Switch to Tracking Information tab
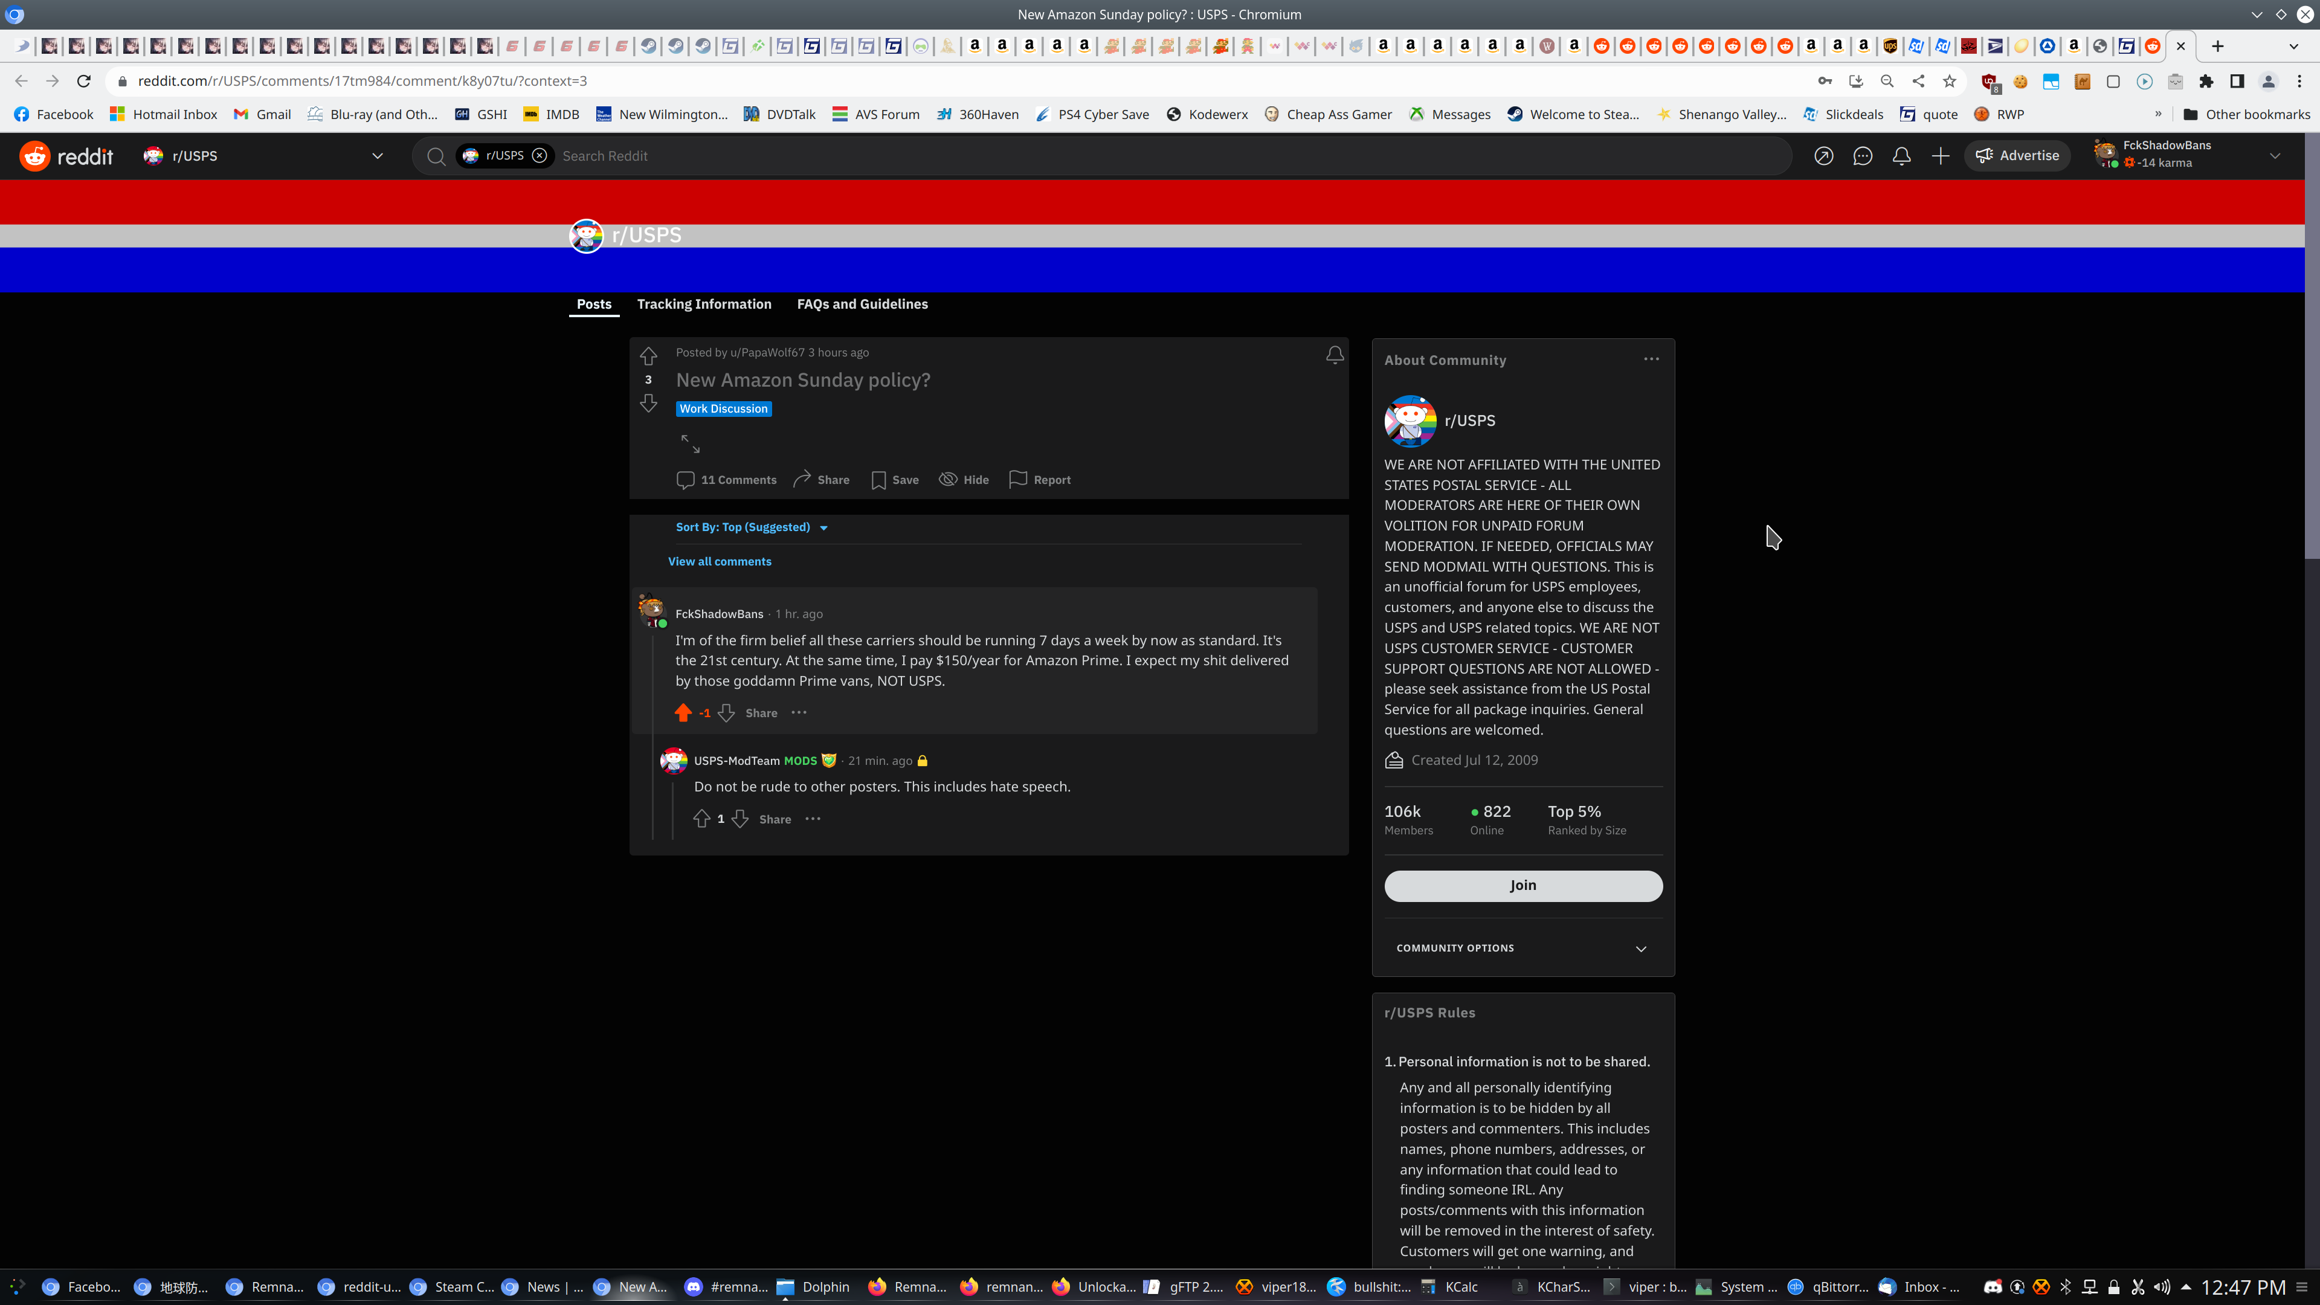 [703, 304]
